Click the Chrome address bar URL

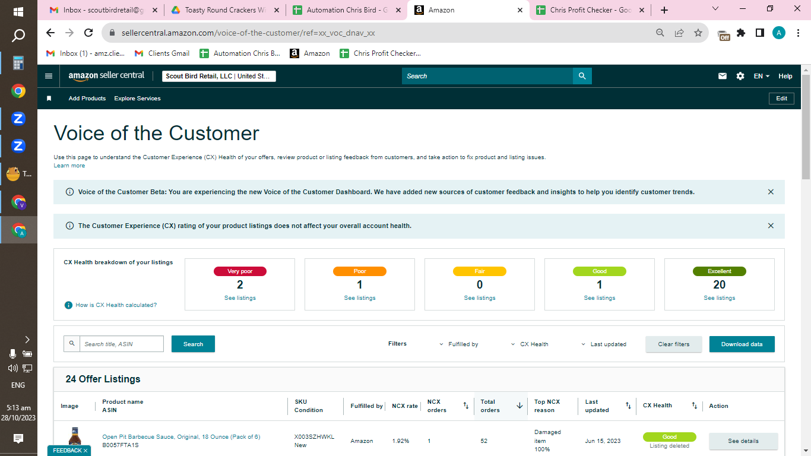pos(248,33)
